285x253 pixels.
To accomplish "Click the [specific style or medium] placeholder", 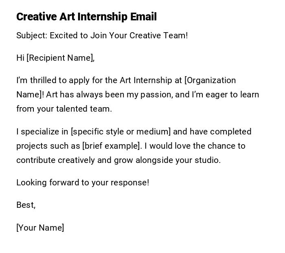I will click(121, 132).
